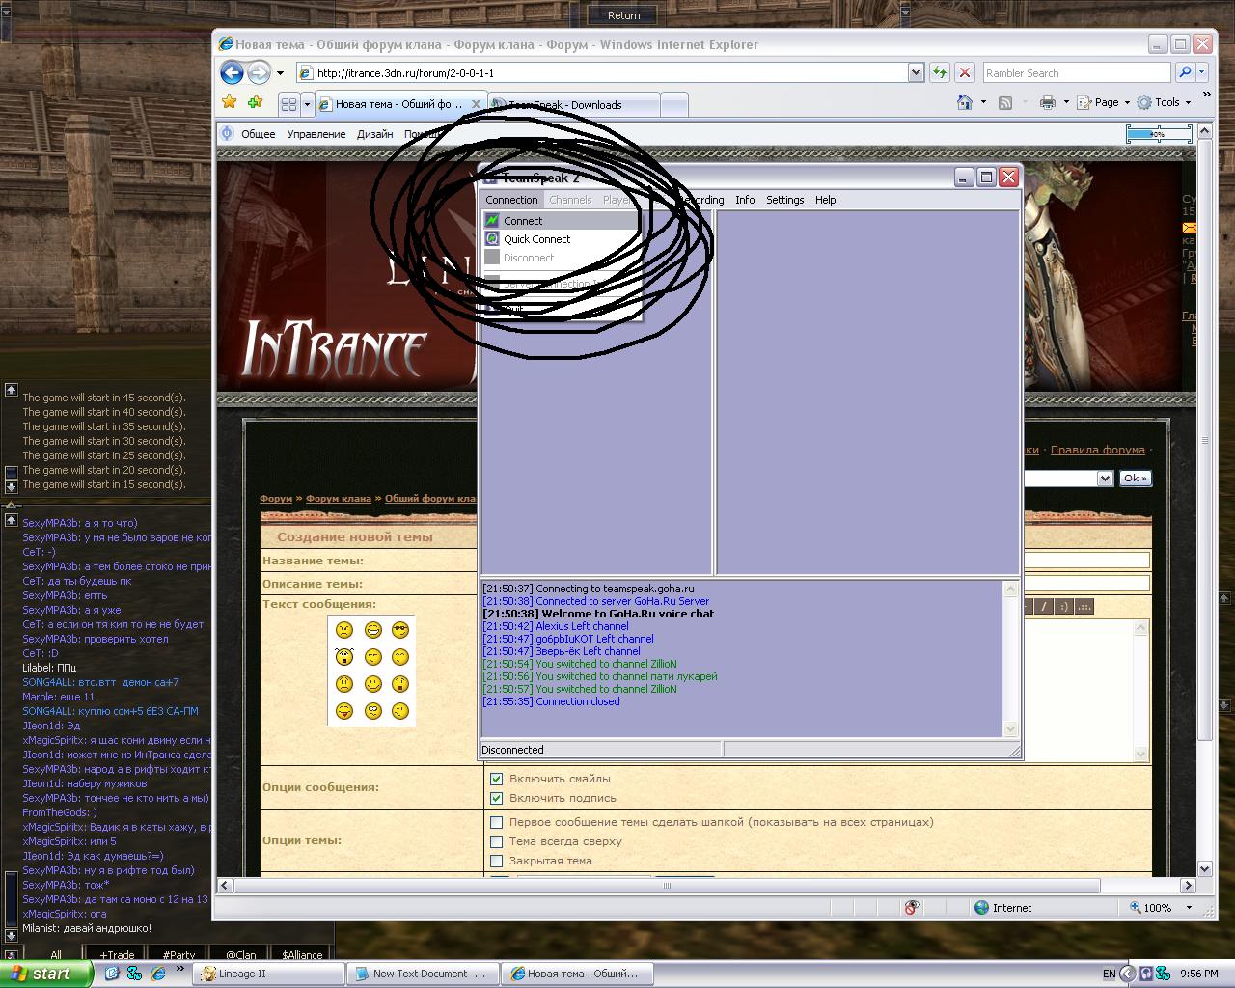Select Quick Connect in TeamSpeak menu
This screenshot has width=1235, height=988.
[561, 239]
